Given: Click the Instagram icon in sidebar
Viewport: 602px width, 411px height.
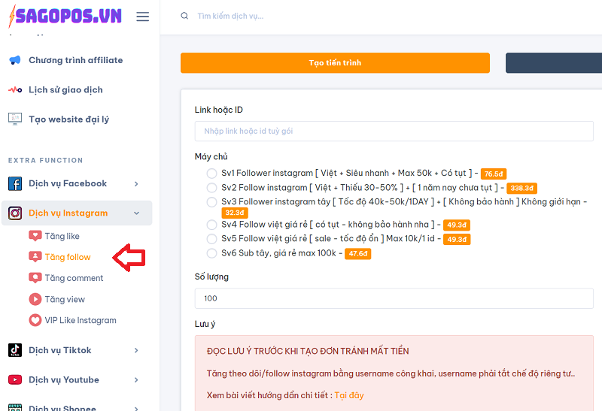Looking at the screenshot, I should click(15, 213).
